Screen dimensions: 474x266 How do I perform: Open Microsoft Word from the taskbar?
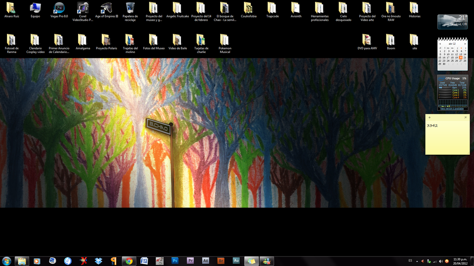pos(144,261)
